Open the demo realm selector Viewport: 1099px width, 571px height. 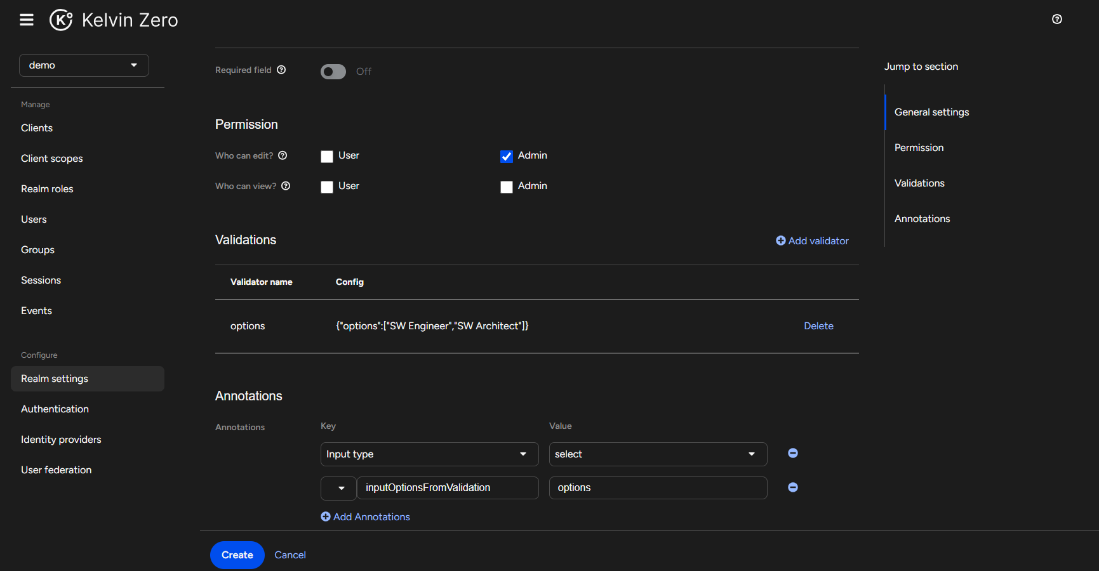(84, 65)
